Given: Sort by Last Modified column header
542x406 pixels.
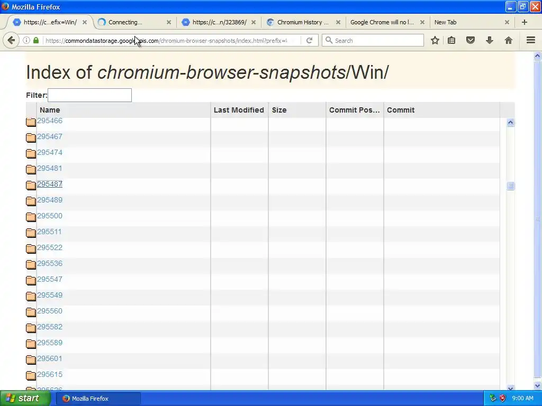Looking at the screenshot, I should point(239,110).
